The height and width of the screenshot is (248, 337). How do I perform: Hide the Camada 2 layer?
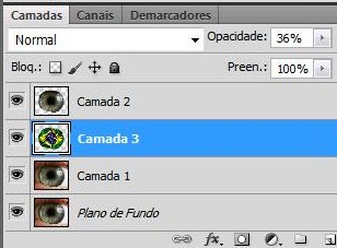(17, 100)
